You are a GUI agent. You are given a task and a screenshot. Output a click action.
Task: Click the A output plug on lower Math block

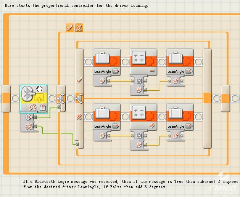[x=145, y=136]
